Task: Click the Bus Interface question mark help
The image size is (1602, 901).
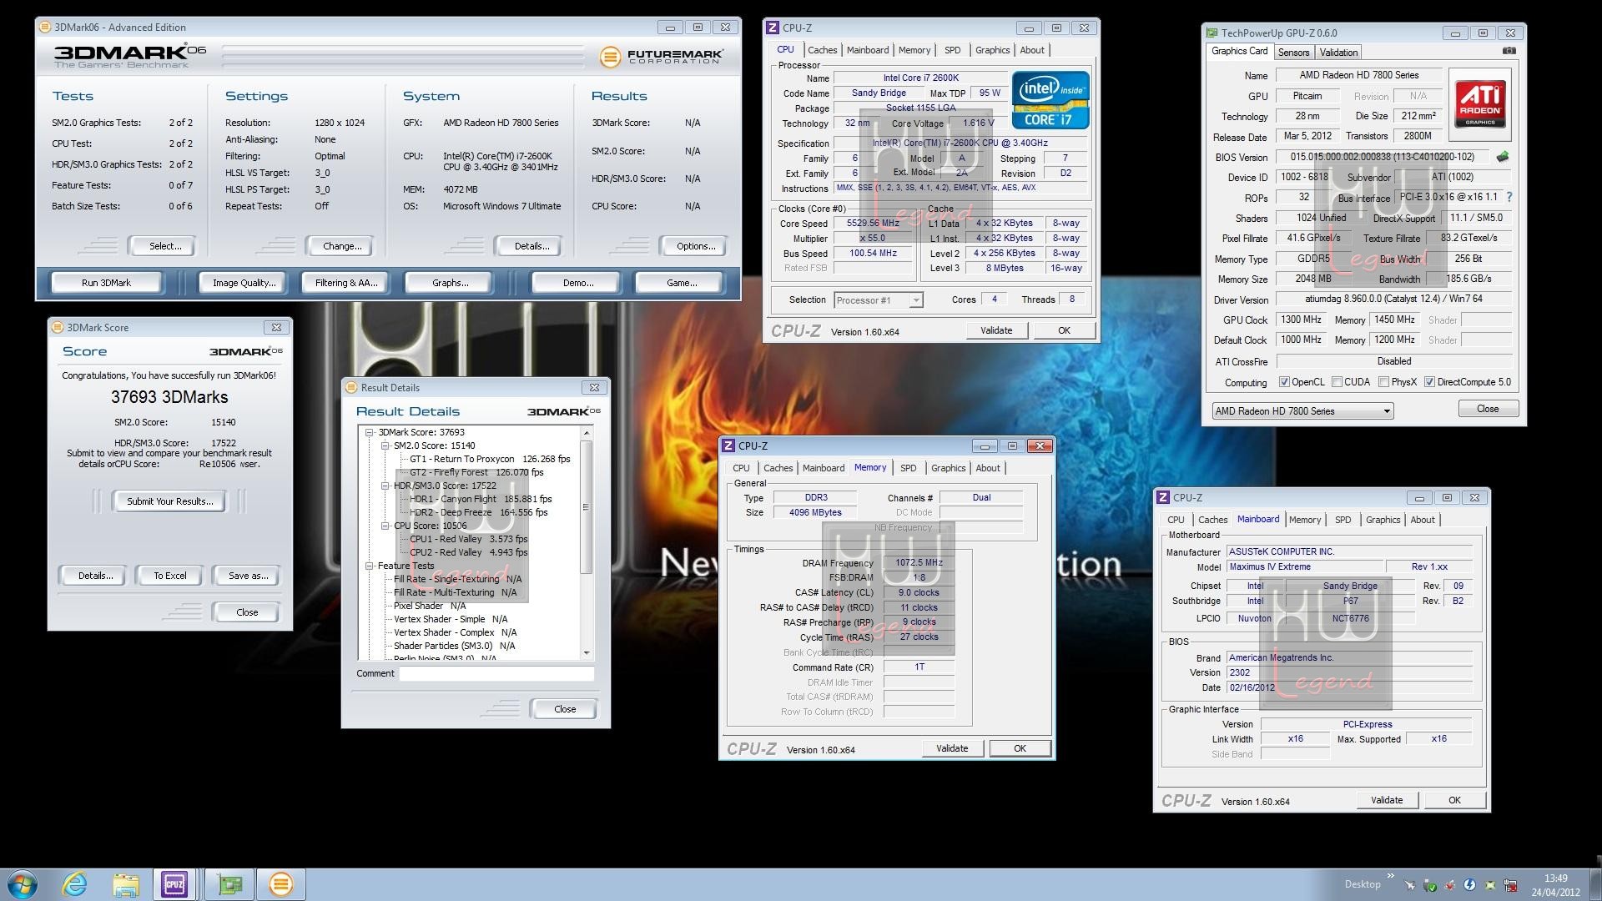Action: coord(1509,198)
